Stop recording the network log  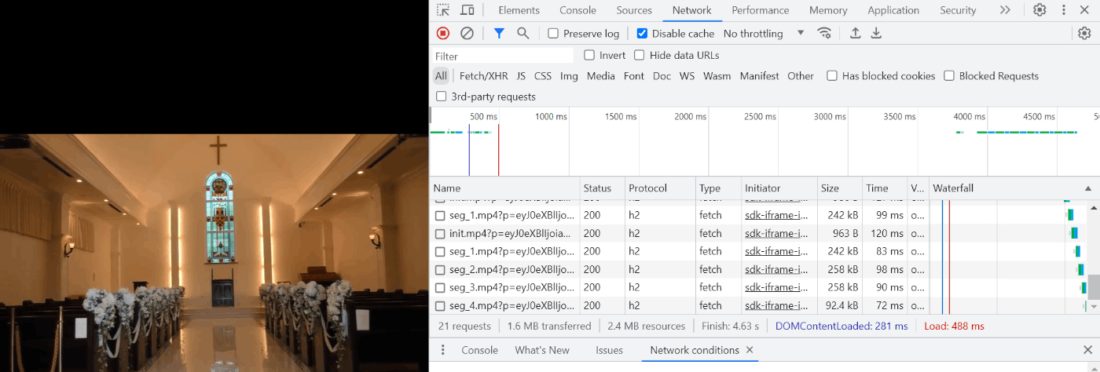point(443,33)
